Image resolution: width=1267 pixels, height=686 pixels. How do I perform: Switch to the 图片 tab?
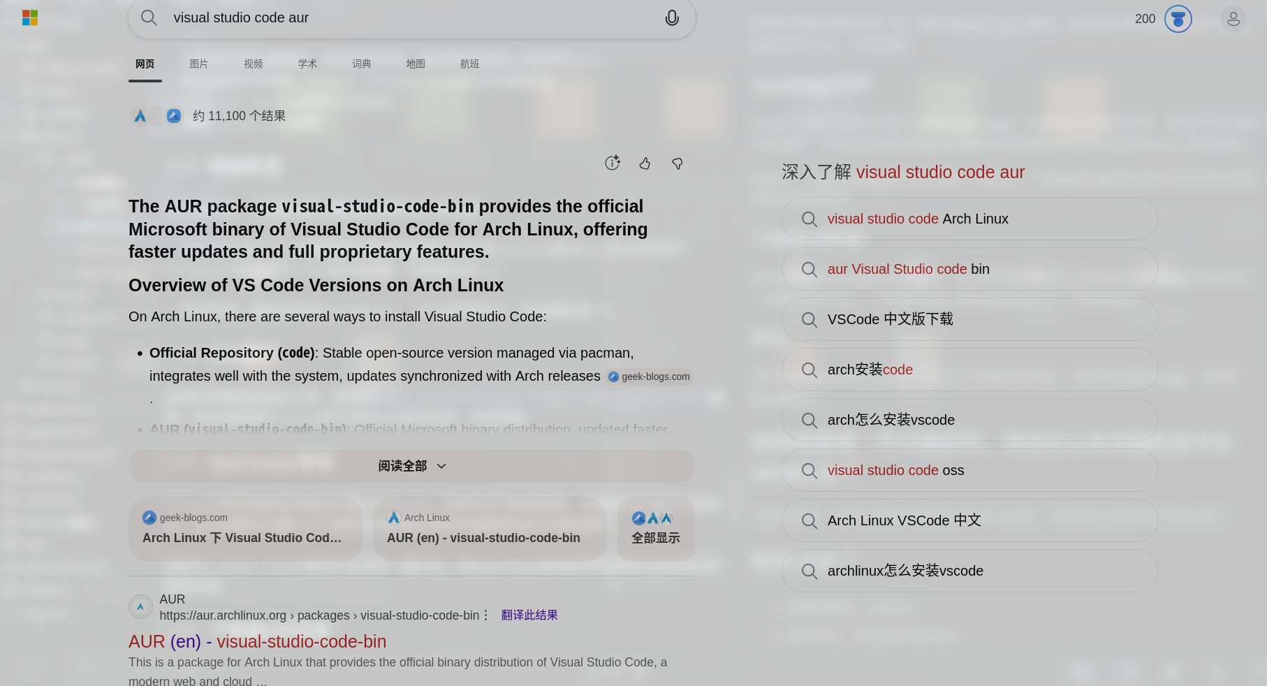point(199,64)
